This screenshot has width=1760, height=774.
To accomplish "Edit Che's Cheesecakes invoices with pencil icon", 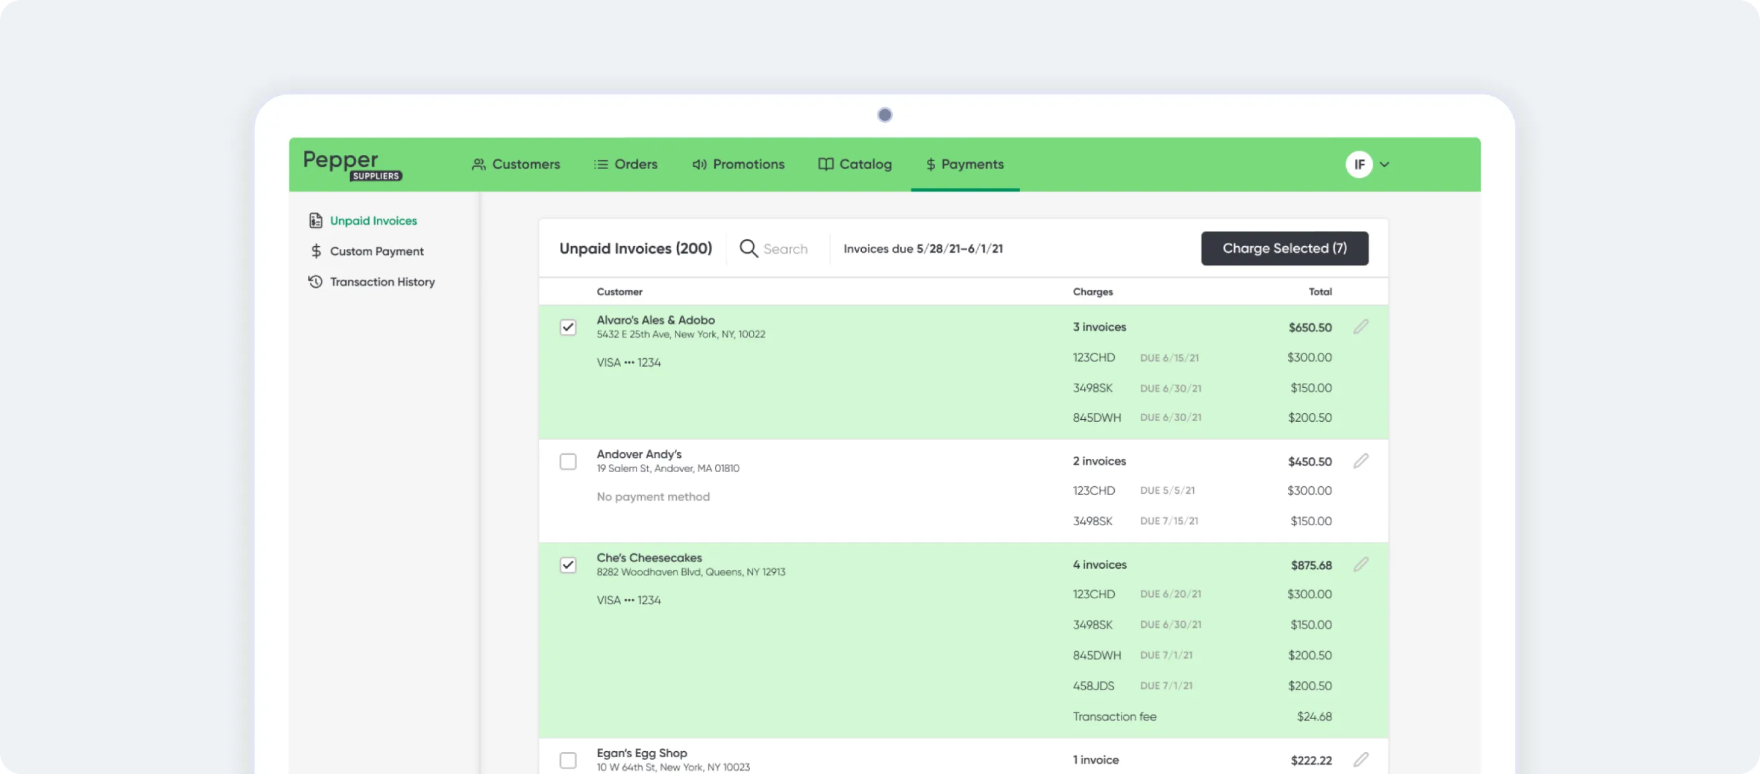I will tap(1360, 565).
